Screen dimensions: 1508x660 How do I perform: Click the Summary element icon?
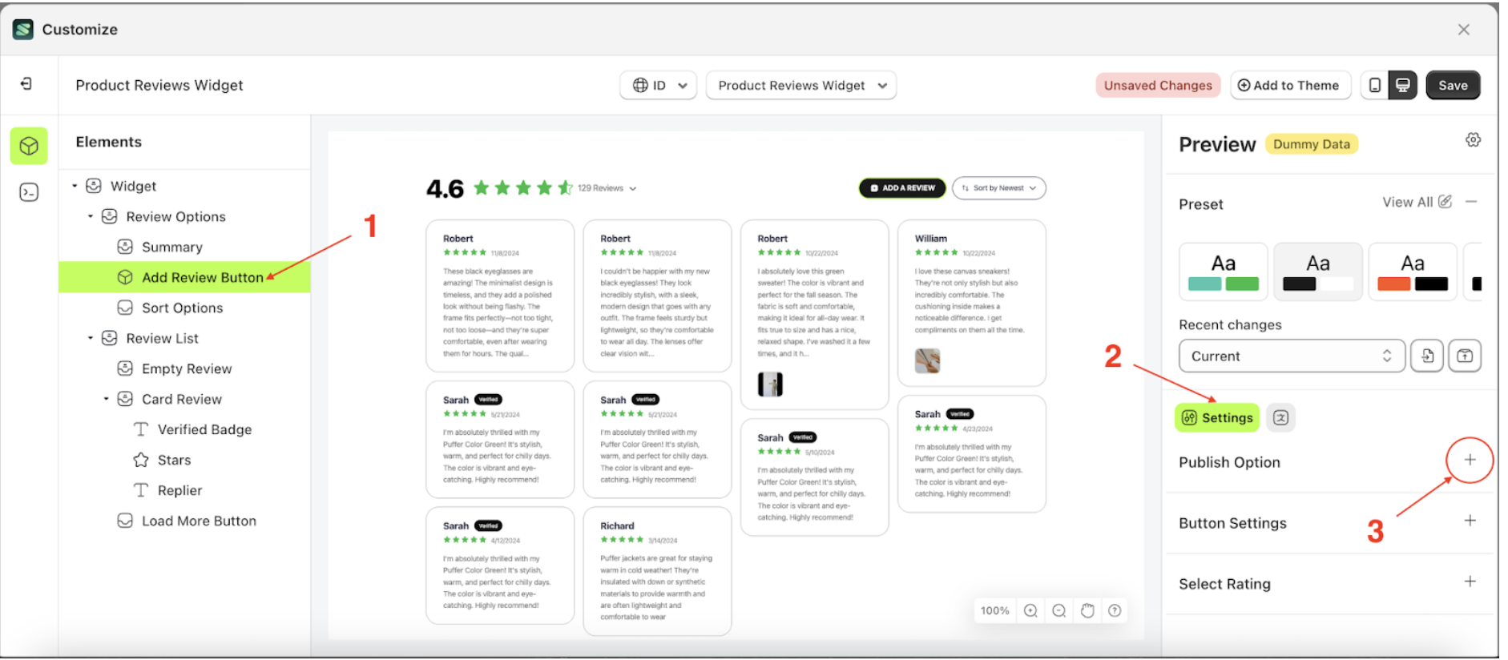coord(125,247)
